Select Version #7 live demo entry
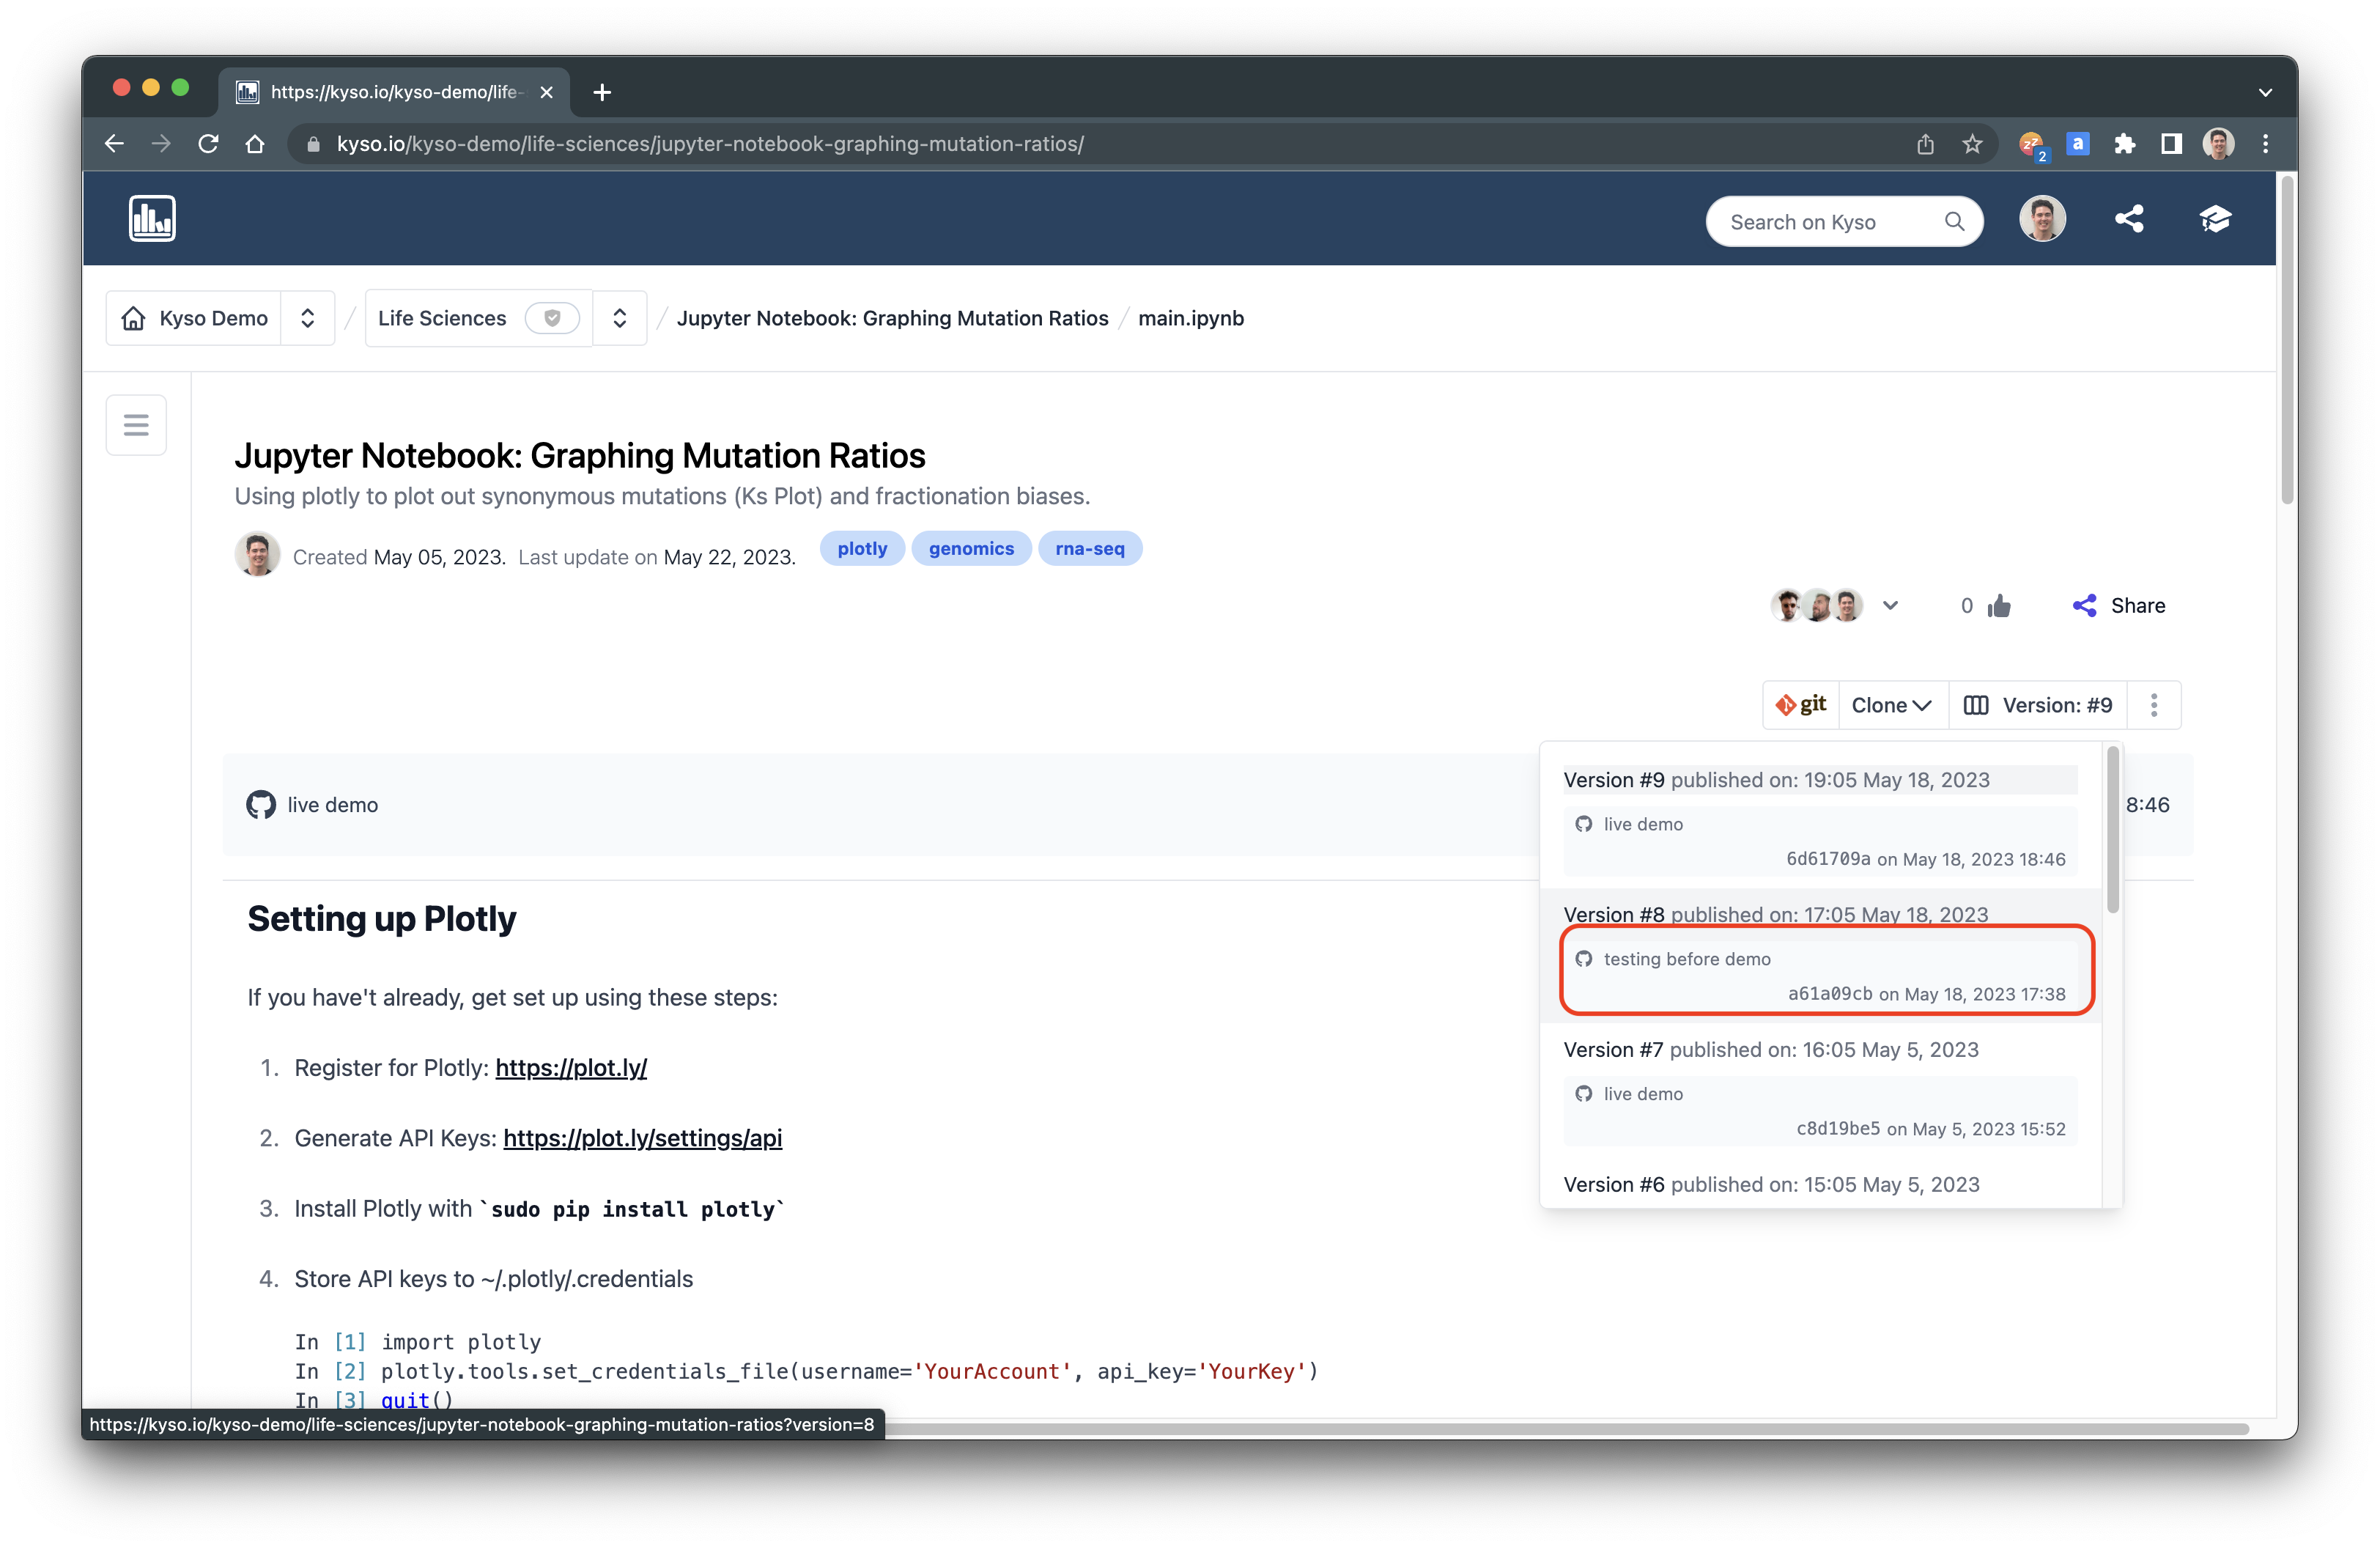The image size is (2380, 1548). click(x=1820, y=1090)
